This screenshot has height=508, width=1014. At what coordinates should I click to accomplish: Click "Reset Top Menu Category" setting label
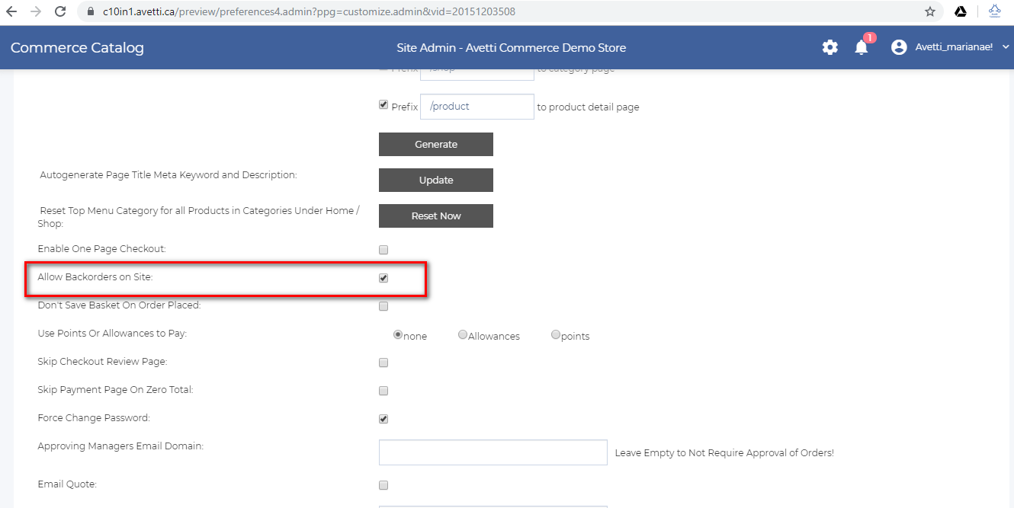(198, 217)
